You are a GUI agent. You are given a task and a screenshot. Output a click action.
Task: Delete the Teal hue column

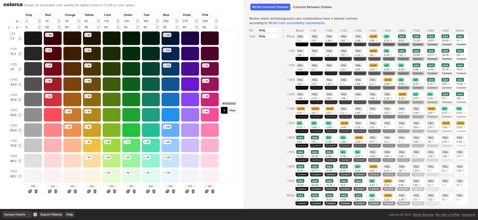tap(154, 191)
